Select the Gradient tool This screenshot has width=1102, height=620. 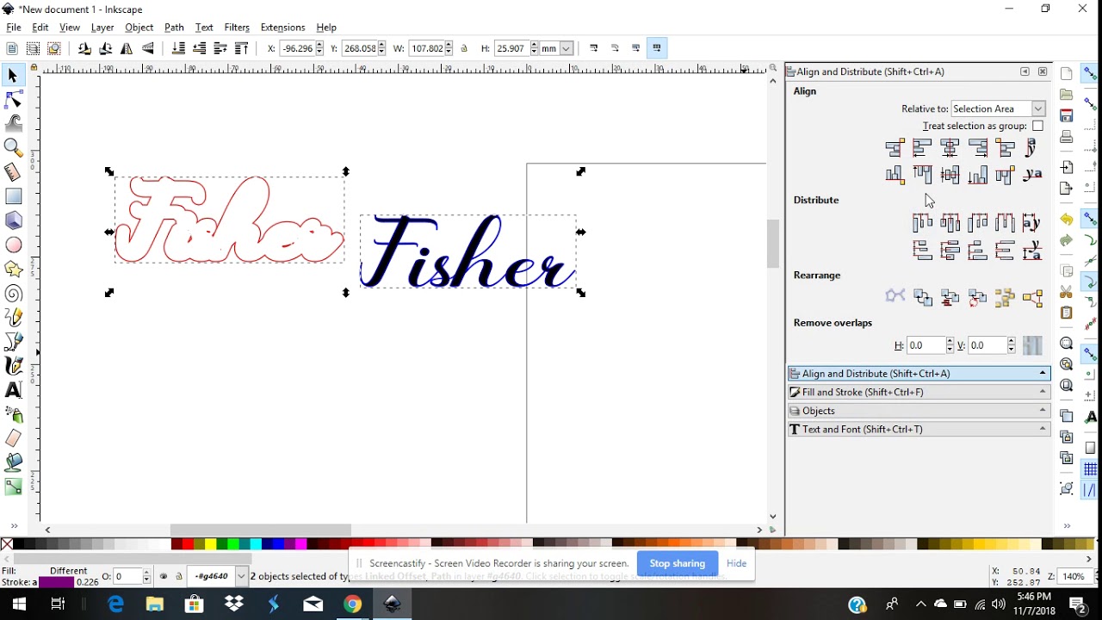point(13,487)
